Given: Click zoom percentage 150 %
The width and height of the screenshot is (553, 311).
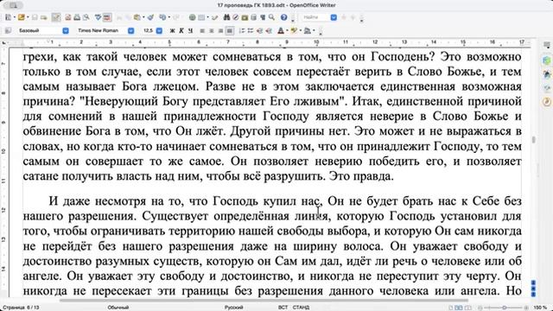Looking at the screenshot, I should tap(540, 308).
